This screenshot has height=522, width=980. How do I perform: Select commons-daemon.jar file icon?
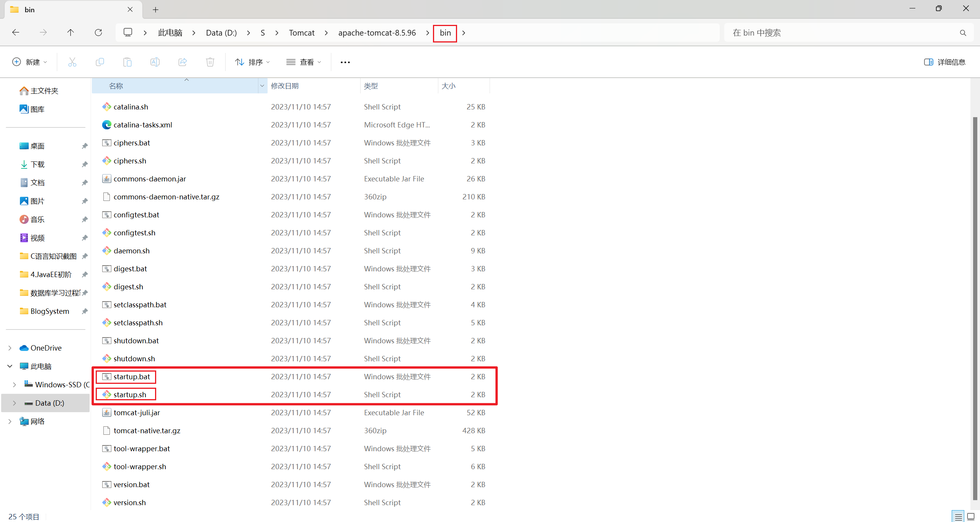107,179
